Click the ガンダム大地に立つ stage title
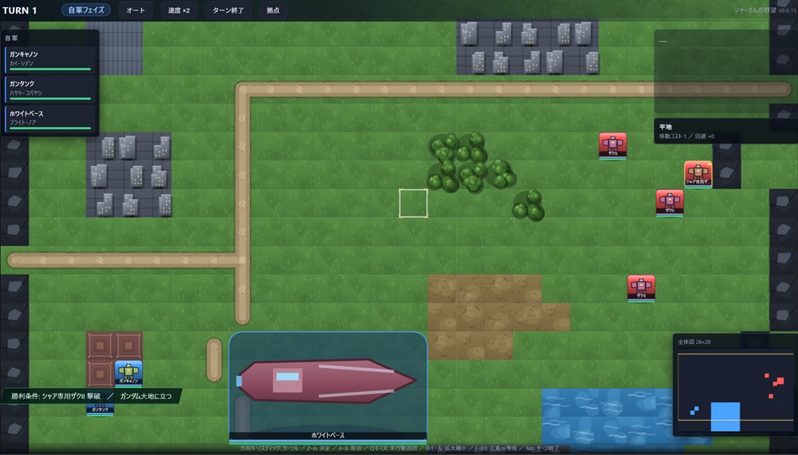 (x=145, y=396)
